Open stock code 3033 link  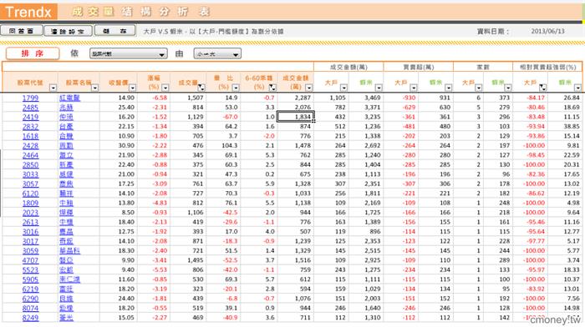[x=30, y=174]
